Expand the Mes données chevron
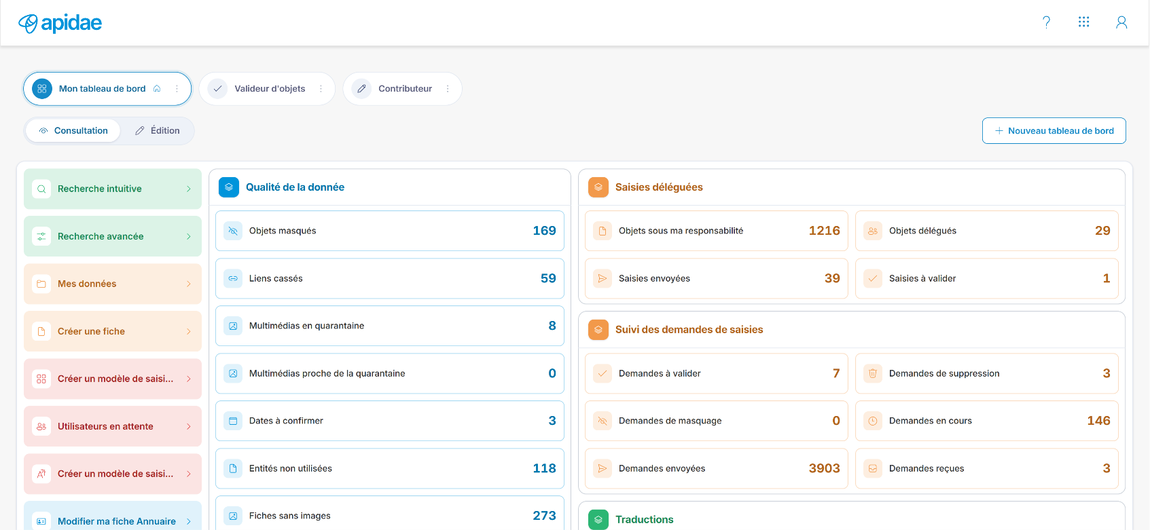This screenshot has width=1150, height=530. coord(189,284)
